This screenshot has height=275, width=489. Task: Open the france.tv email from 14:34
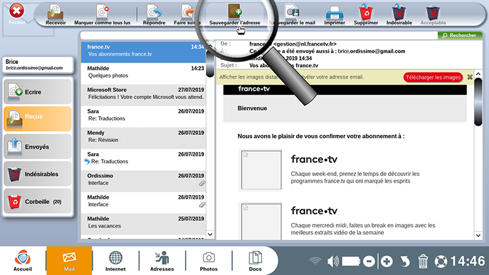(143, 52)
